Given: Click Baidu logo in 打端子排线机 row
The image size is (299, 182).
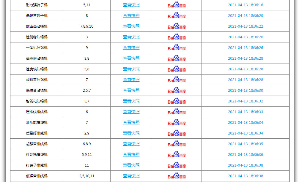Looking at the screenshot, I should [177, 165].
